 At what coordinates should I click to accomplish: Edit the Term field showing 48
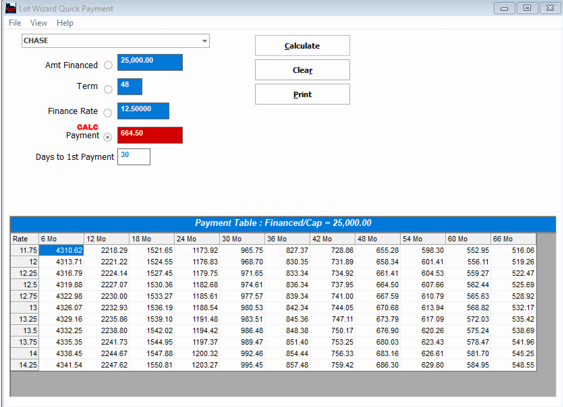(129, 87)
